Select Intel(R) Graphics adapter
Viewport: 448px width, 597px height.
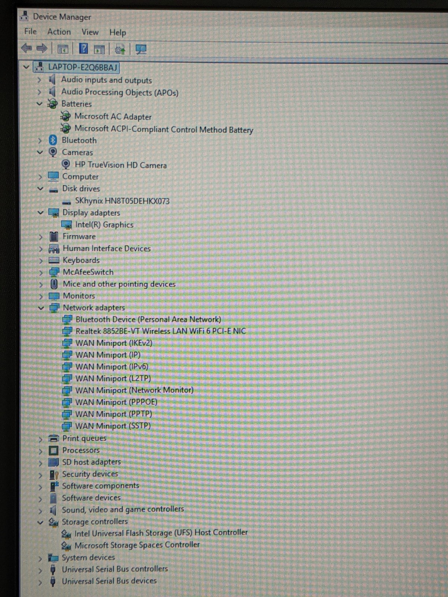click(104, 225)
